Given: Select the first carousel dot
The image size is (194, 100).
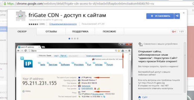Looking at the screenshot, I should click(69, 39).
